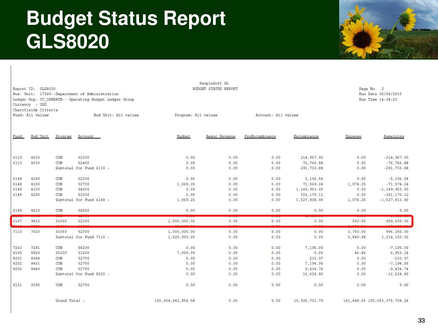
Task: Click the Remaining column header
Action: [x=394, y=136]
